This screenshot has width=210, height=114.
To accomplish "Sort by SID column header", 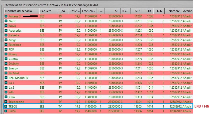I will click(x=136, y=11).
